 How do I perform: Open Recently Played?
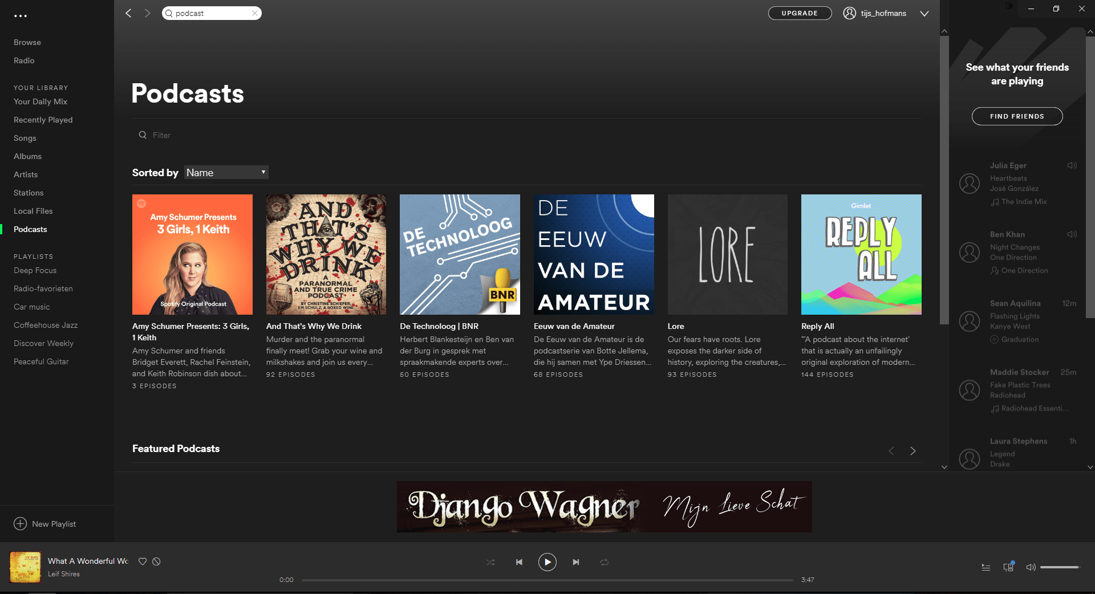[43, 120]
